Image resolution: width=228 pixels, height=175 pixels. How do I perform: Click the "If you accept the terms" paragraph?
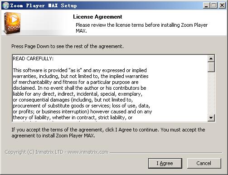108,133
